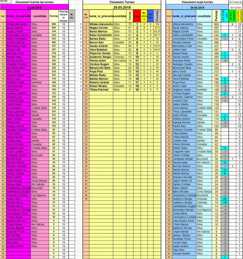Click the cyan 6 rank-change cell for Pauna Iulian
This screenshot has height=259, width=243.
225,163
